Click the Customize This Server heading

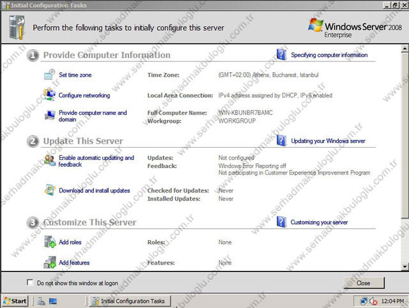[x=89, y=222]
